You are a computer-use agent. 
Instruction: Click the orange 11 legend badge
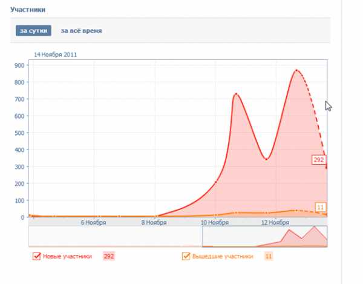pyautogui.click(x=269, y=256)
